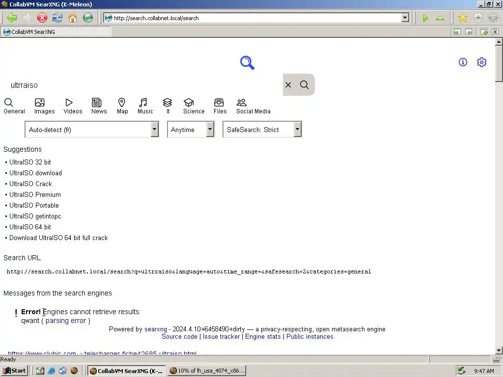
Task: Select the General category tab
Action: [14, 106]
